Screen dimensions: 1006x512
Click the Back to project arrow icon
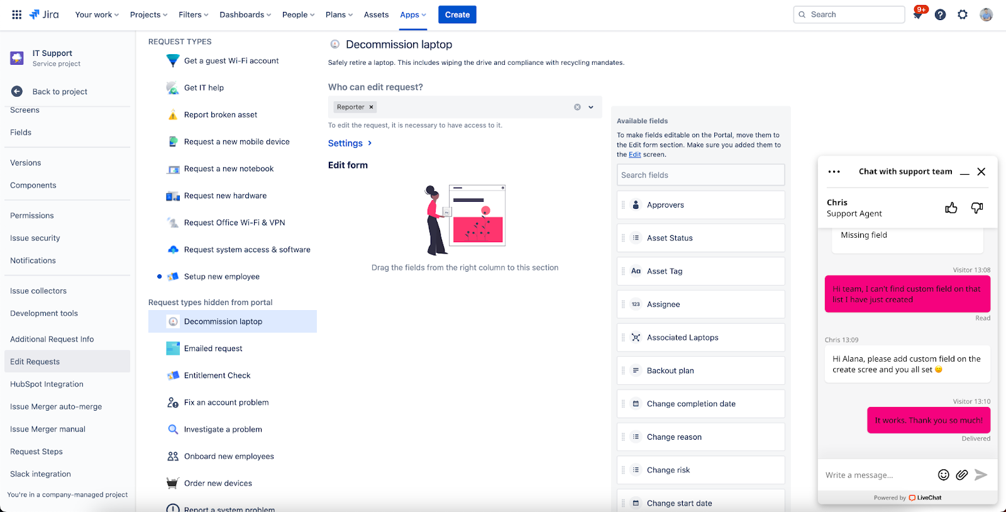(17, 91)
